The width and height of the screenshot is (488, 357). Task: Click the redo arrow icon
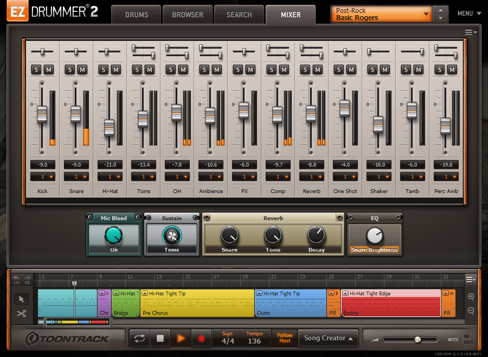28,278
